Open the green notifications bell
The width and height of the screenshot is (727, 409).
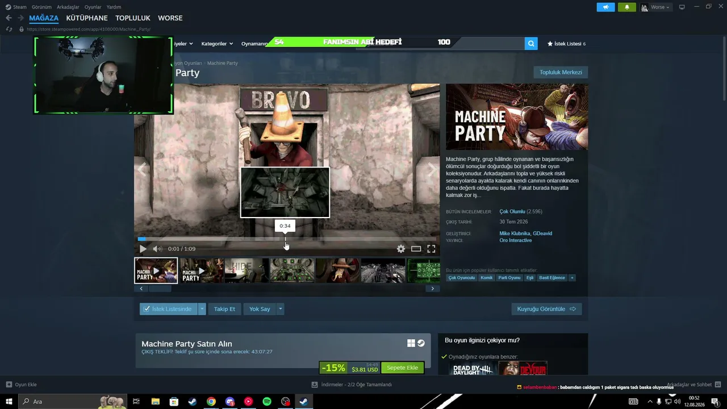627,7
